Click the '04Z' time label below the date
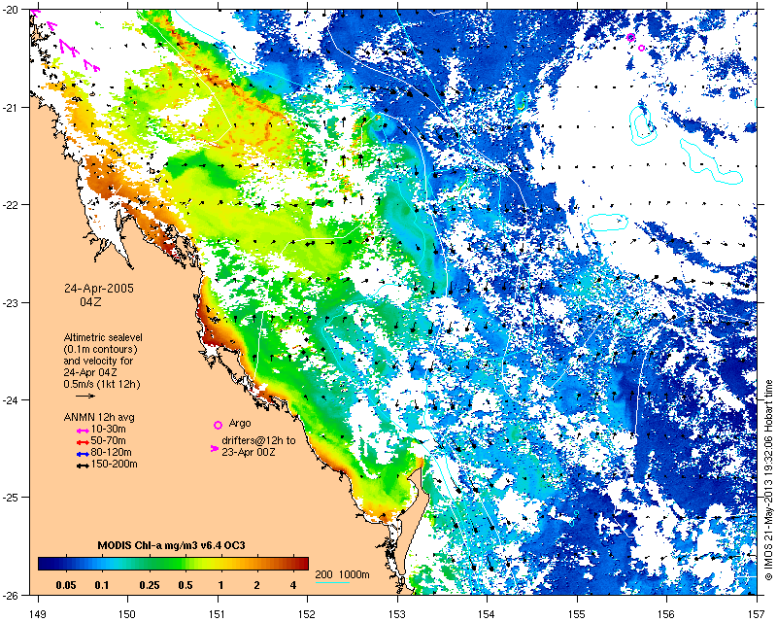Viewport: 777px width, 622px height. pos(90,301)
